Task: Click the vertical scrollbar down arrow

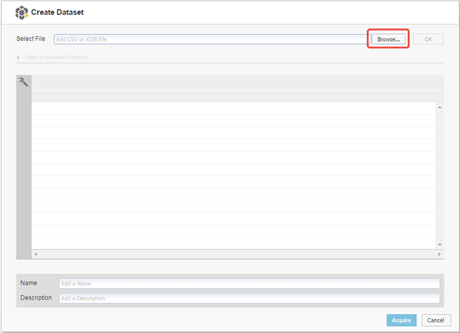Action: [440, 245]
